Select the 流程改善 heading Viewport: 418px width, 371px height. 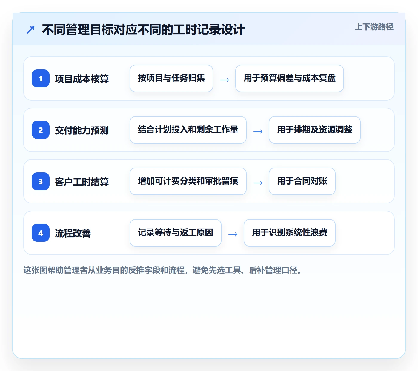(73, 233)
